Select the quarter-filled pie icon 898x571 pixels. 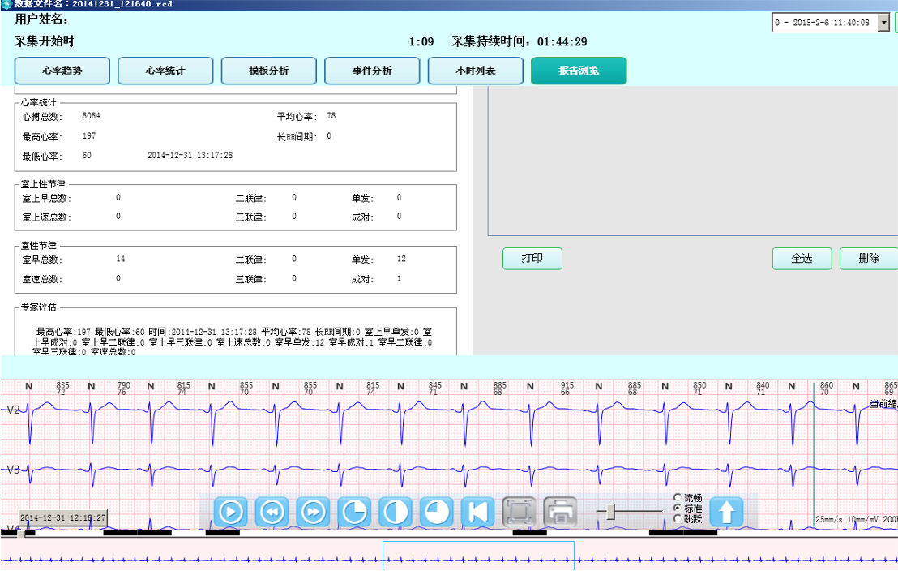[x=354, y=511]
